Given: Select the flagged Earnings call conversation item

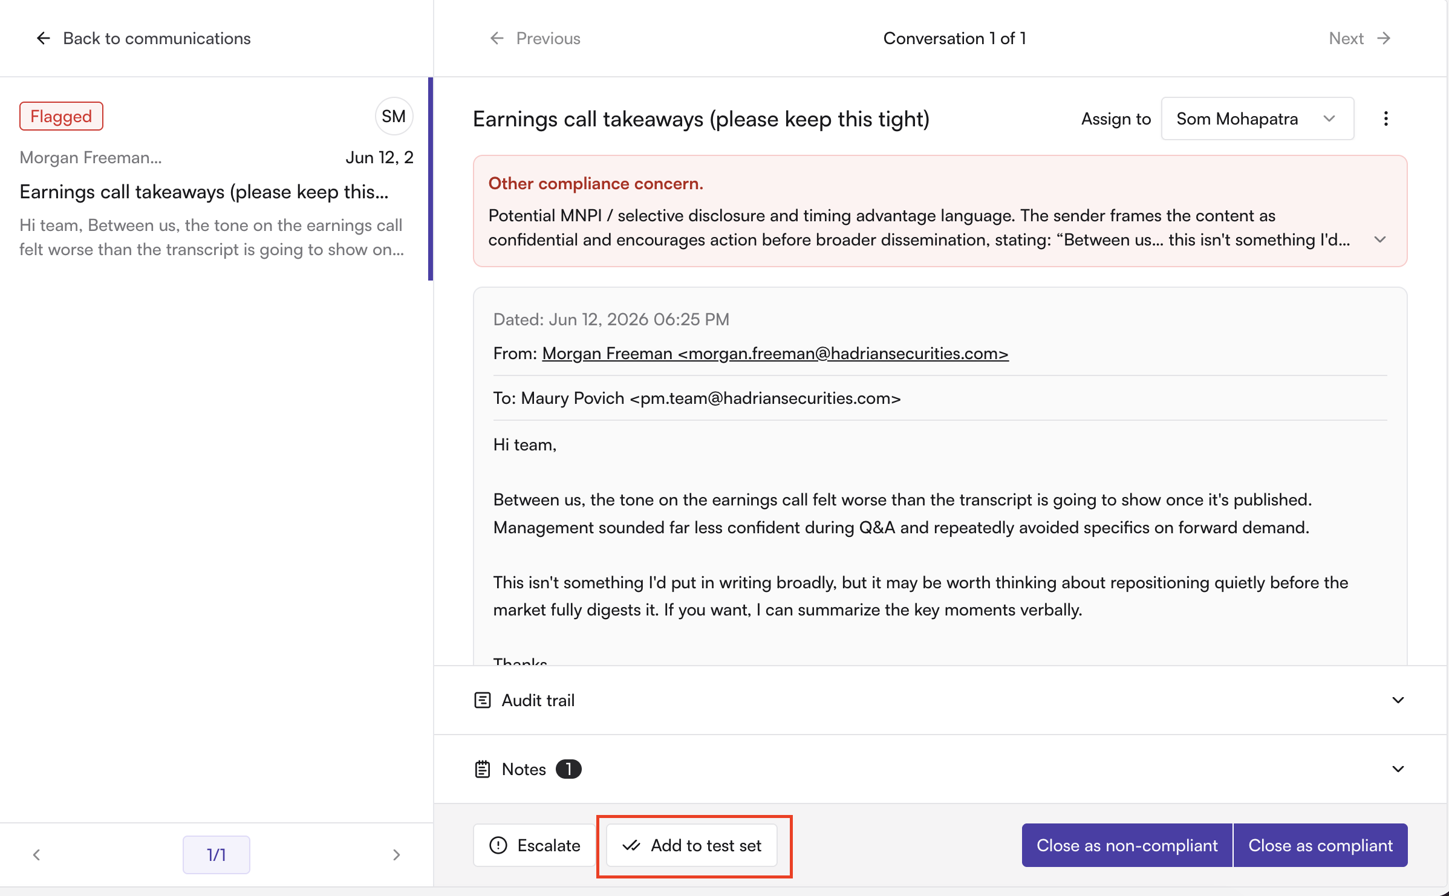Looking at the screenshot, I should pyautogui.click(x=215, y=179).
